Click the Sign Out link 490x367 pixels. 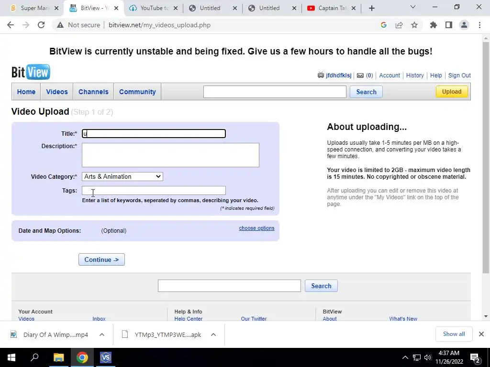point(459,75)
